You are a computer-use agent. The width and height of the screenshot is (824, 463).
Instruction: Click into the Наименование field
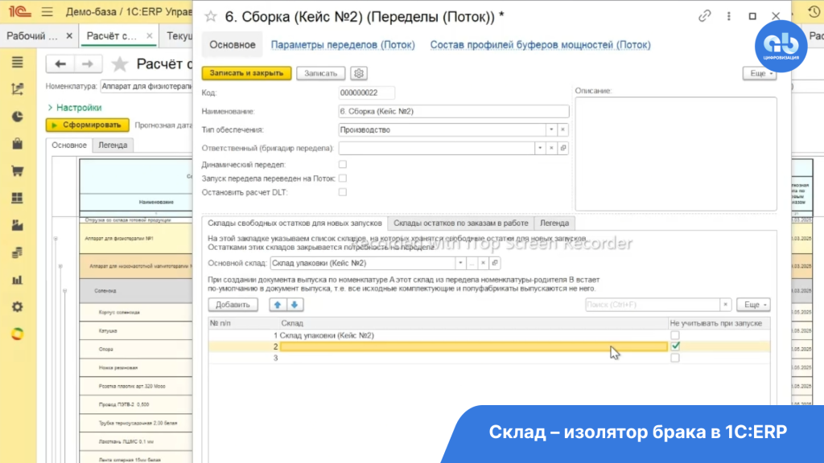pyautogui.click(x=454, y=111)
